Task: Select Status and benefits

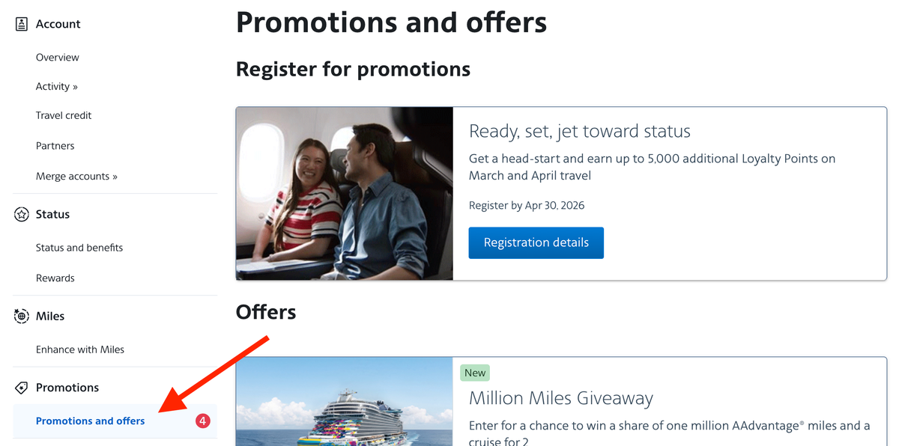Action: click(x=79, y=247)
